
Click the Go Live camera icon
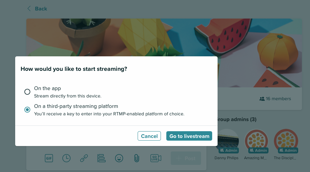pyautogui.click(x=156, y=158)
